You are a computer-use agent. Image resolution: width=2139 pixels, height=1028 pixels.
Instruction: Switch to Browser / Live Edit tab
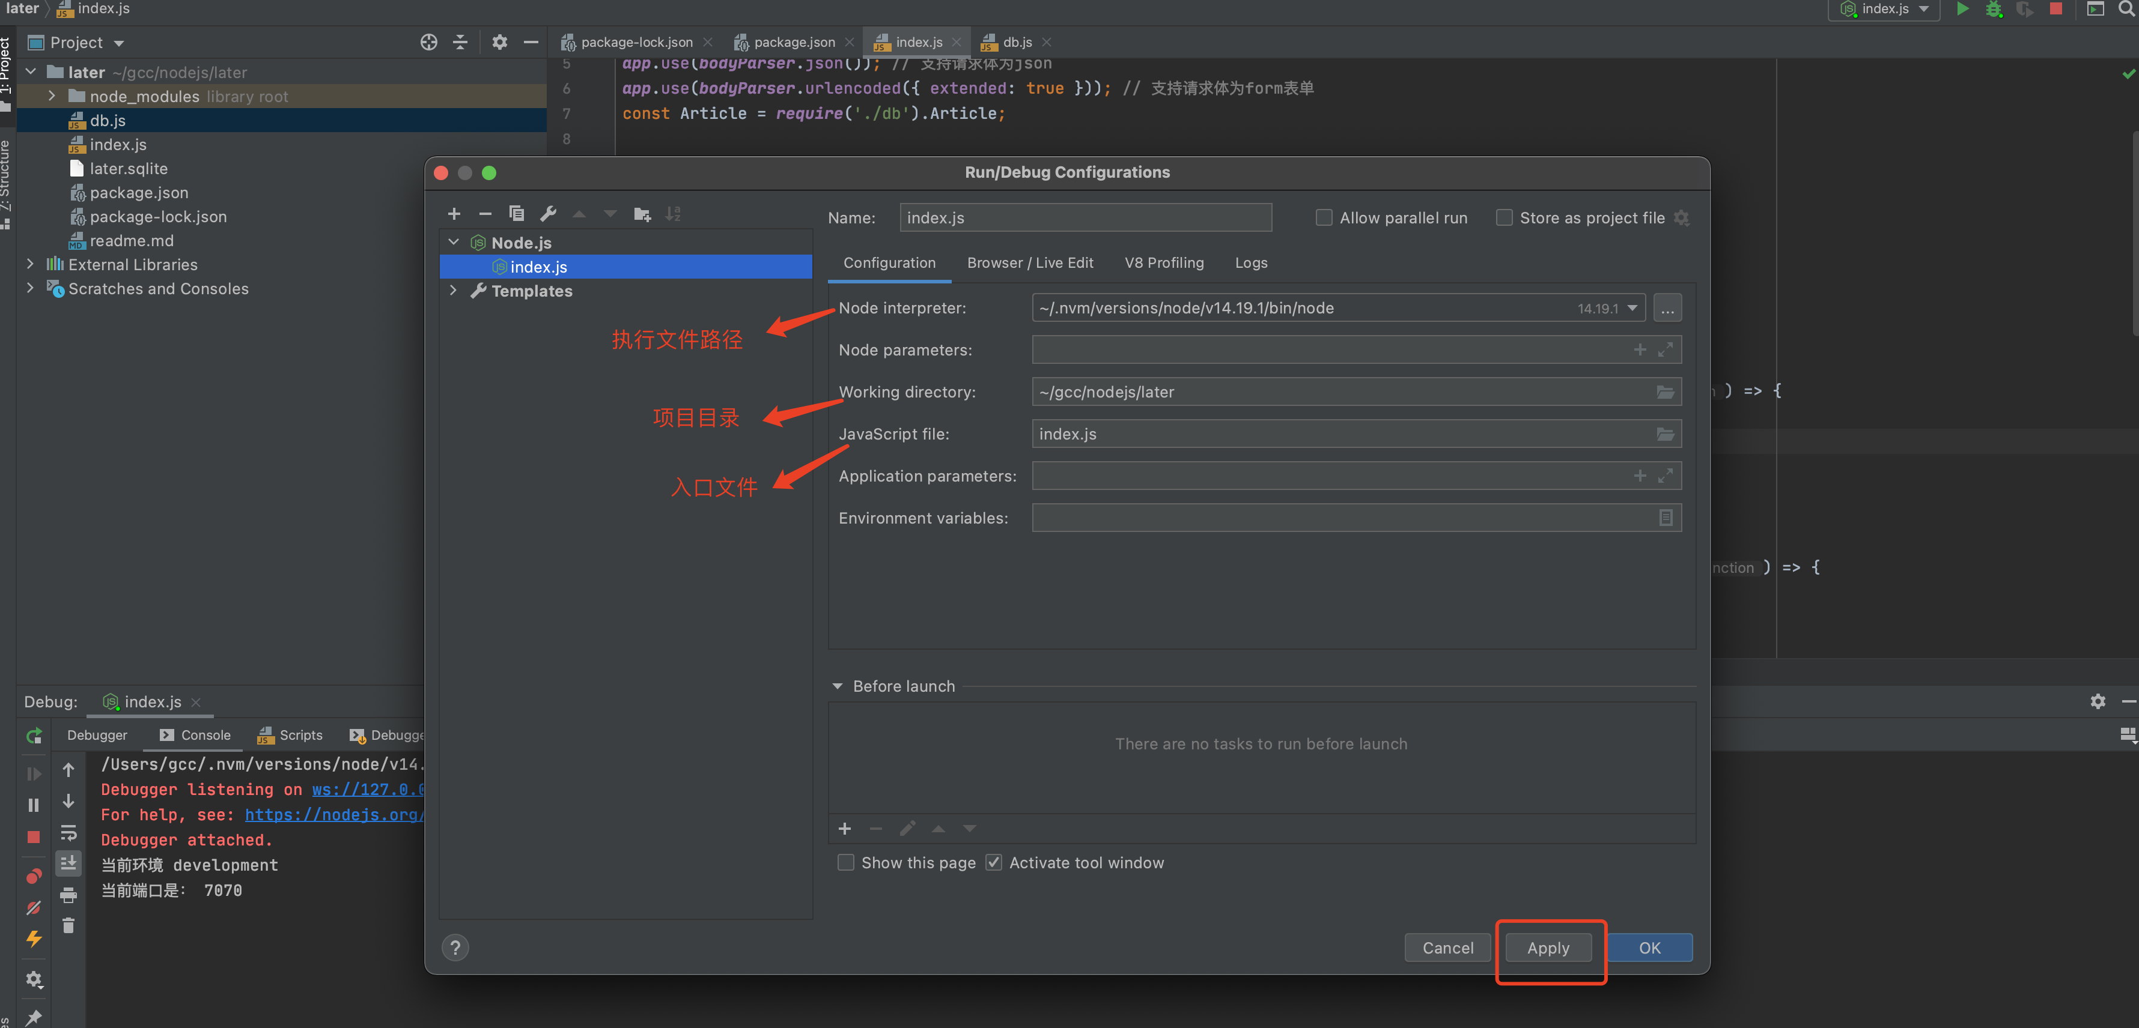point(1030,262)
